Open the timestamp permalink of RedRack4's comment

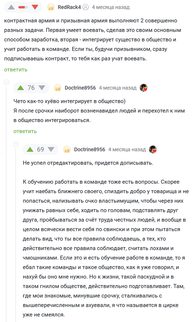(111, 7)
